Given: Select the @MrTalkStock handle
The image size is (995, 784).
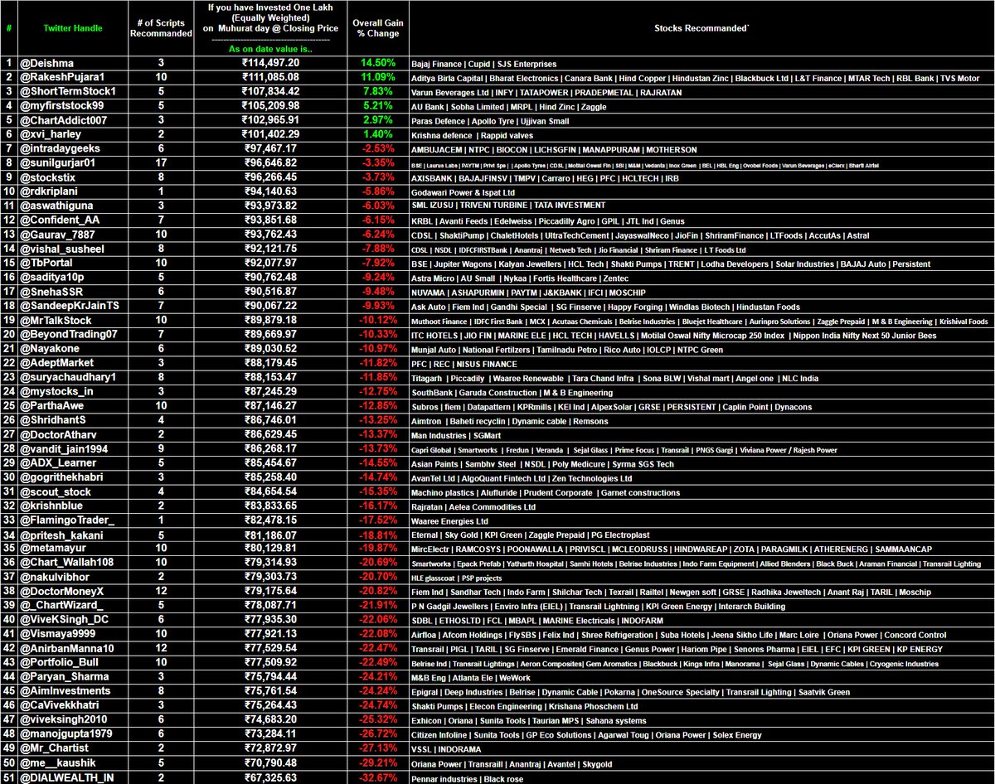Looking at the screenshot, I should [x=55, y=322].
